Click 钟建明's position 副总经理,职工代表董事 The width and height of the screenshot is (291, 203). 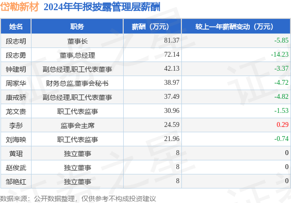78,69
